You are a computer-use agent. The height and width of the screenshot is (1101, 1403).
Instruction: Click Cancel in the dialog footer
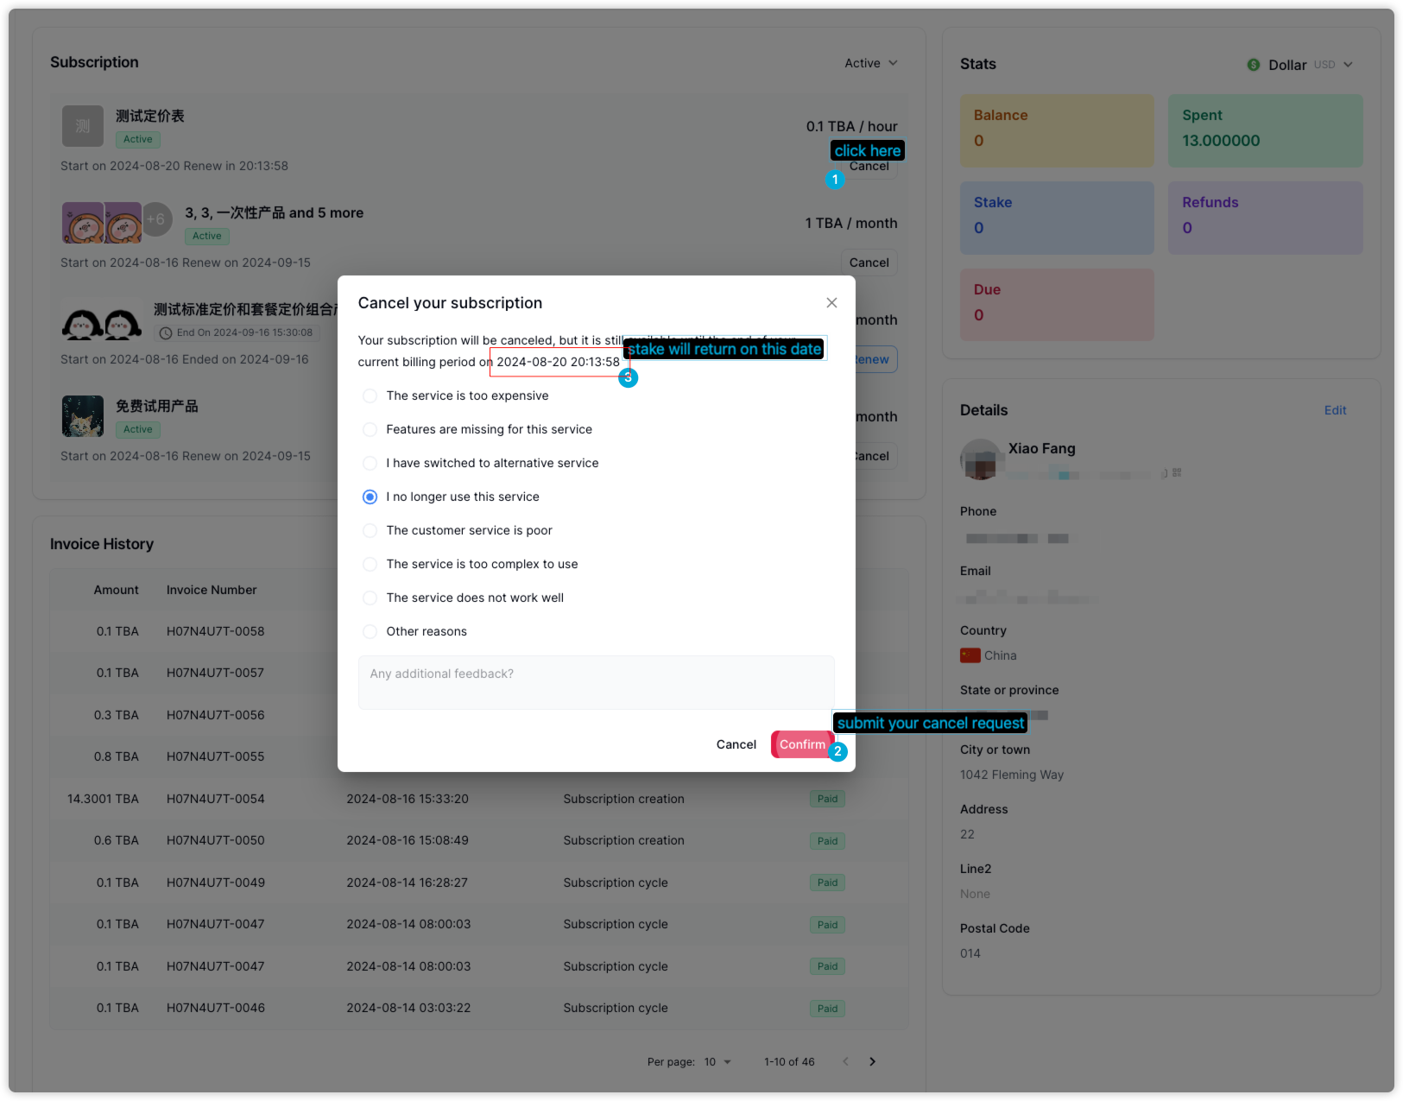pyautogui.click(x=736, y=744)
